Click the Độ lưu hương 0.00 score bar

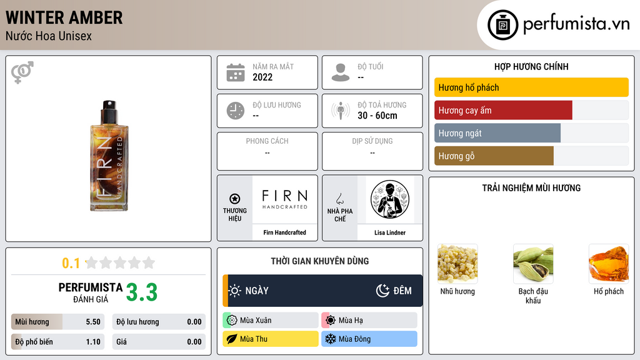tap(159, 322)
